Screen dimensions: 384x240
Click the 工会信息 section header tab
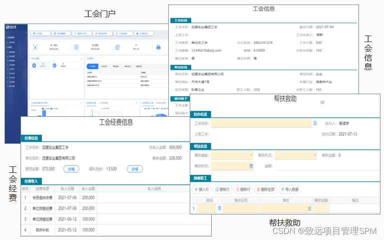point(181,21)
